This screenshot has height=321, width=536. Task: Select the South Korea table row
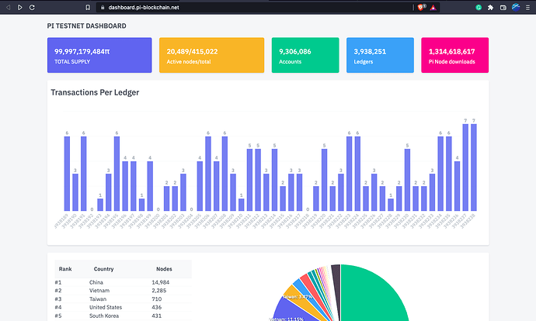click(x=123, y=316)
